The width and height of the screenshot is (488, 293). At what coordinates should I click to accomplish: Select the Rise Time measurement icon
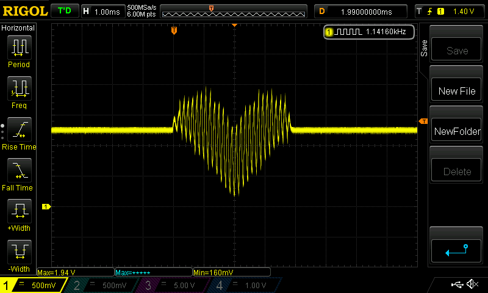tap(20, 129)
